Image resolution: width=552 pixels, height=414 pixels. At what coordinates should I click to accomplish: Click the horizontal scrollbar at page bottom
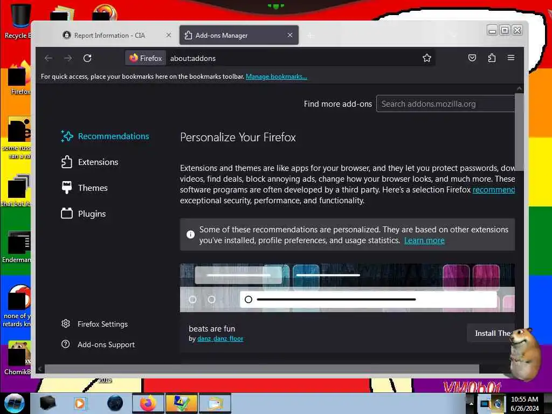[261, 369]
